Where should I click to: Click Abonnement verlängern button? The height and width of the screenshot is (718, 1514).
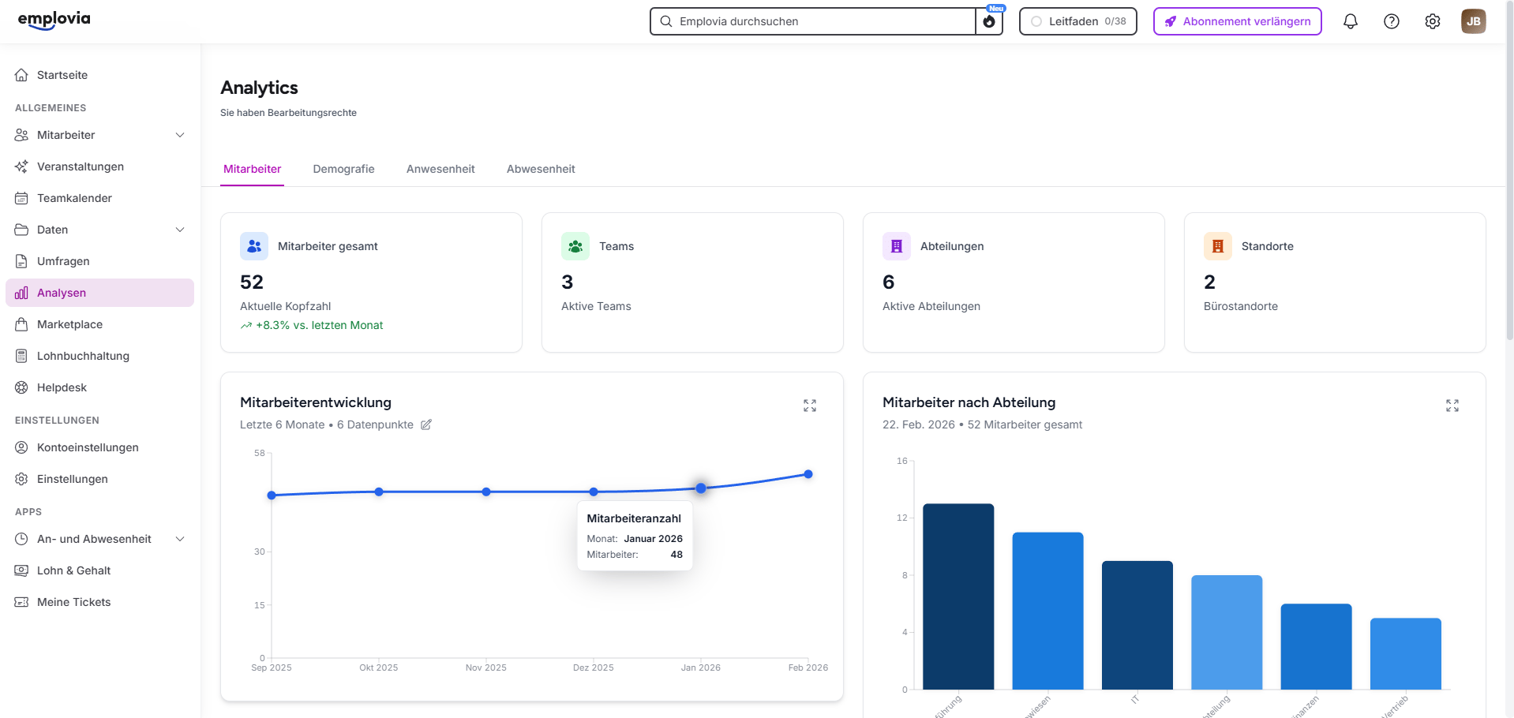1238,21
